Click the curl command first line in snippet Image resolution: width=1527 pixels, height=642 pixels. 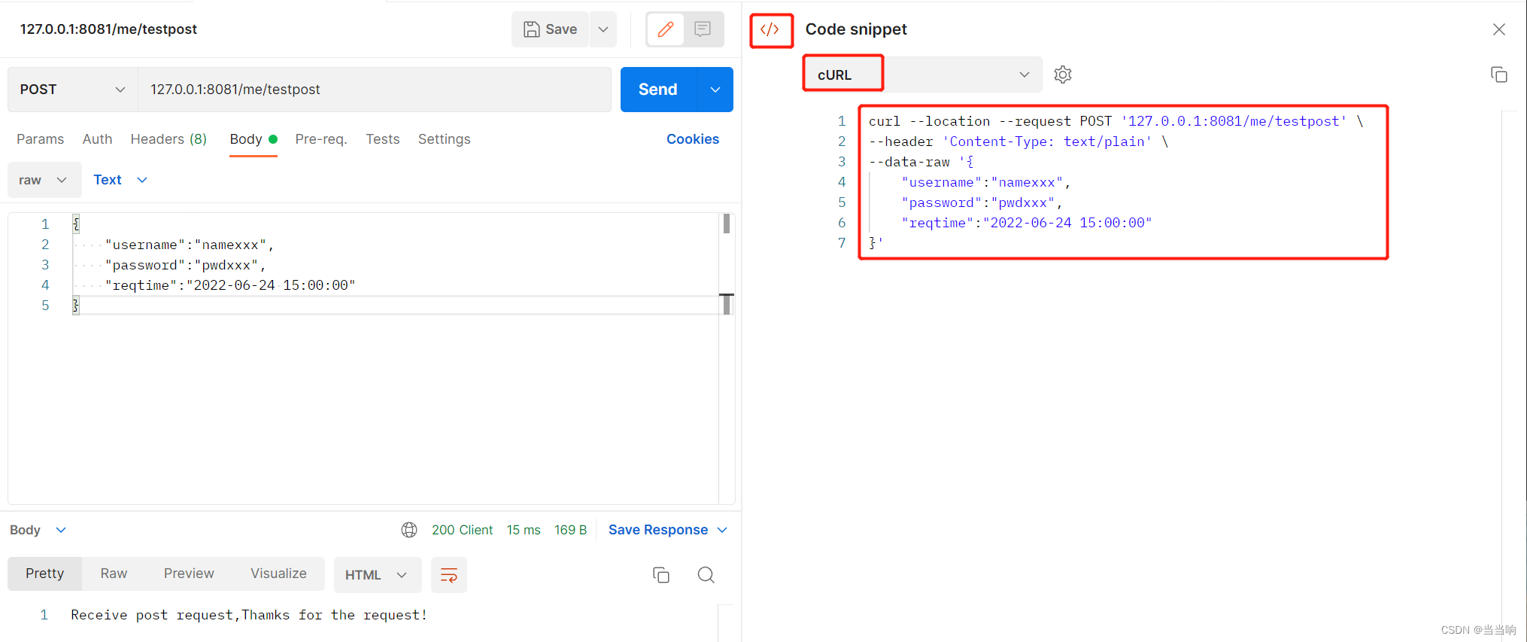1116,121
